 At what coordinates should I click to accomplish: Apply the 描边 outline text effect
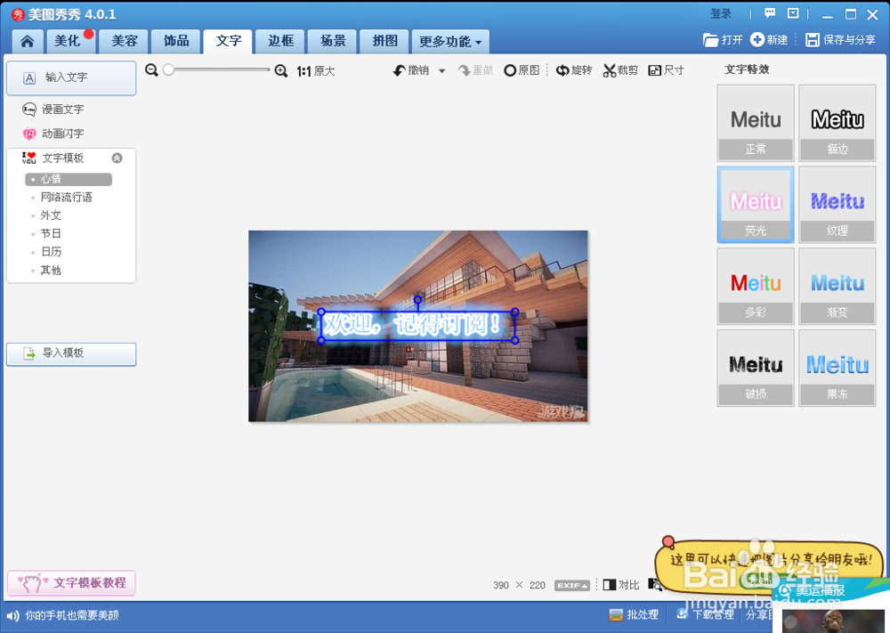click(837, 123)
